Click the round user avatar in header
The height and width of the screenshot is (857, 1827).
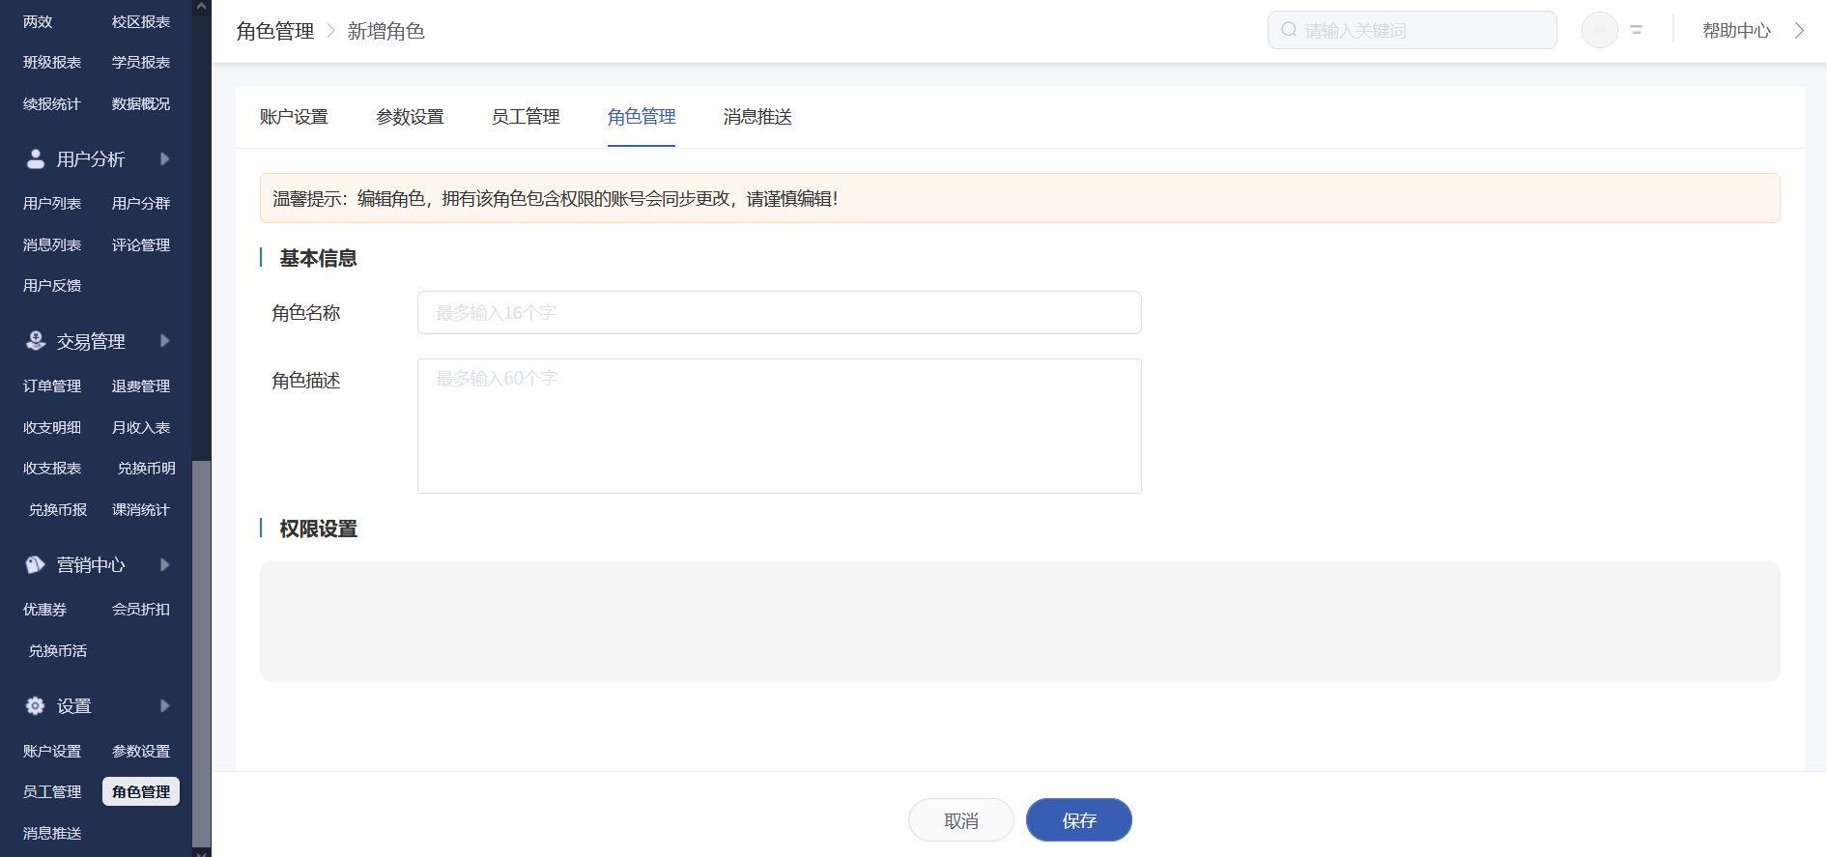(1600, 30)
